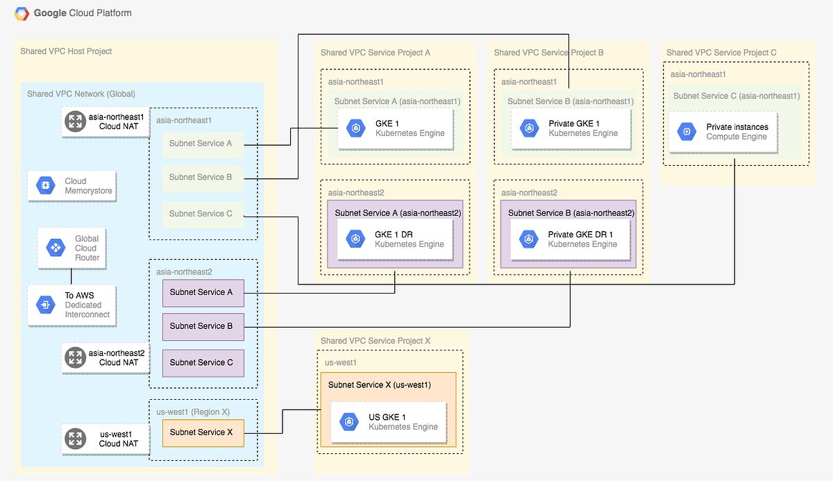Screen dimensions: 833x481
Task: Select the US GKE 1 Kubernetes Engine icon
Action: click(x=351, y=421)
